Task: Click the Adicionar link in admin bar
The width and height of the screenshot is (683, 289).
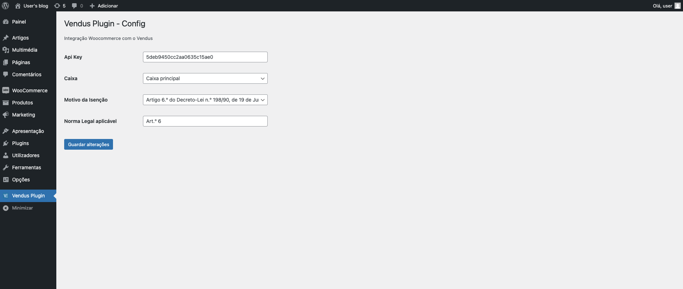Action: click(x=108, y=6)
